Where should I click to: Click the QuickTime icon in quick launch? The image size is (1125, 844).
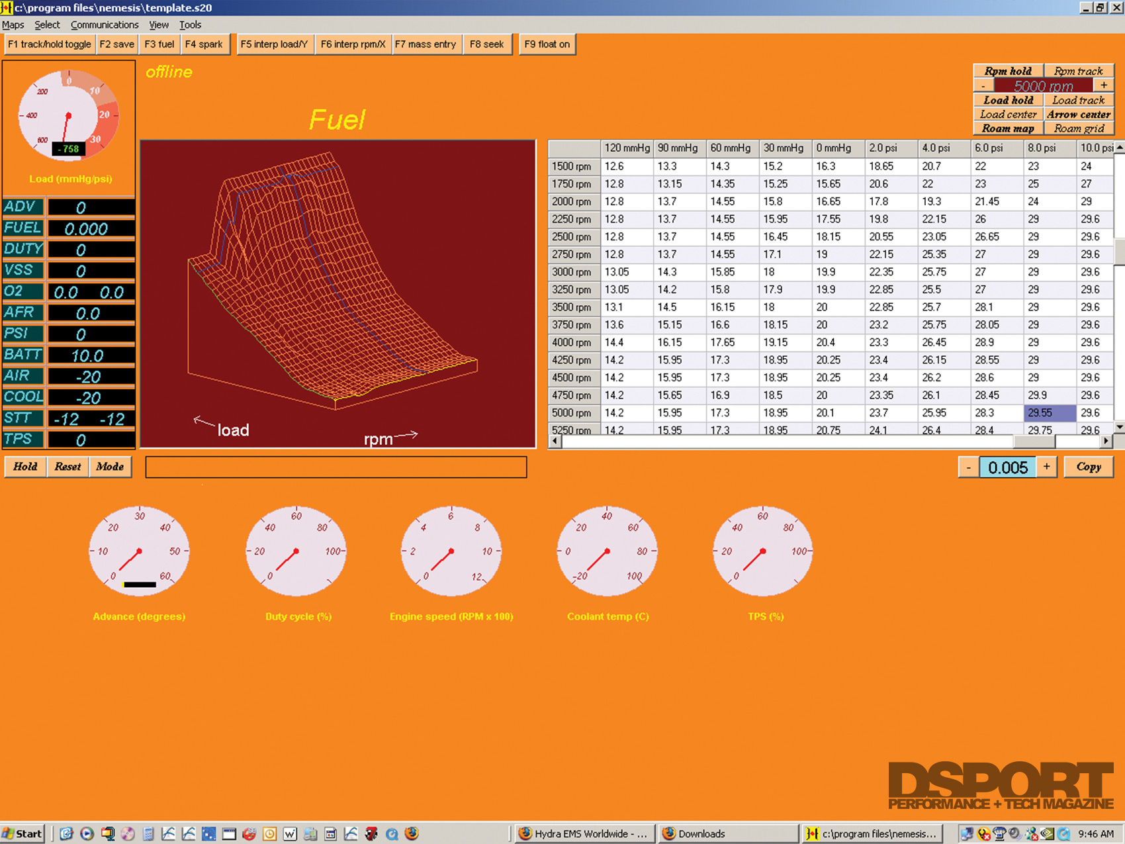[x=392, y=833]
